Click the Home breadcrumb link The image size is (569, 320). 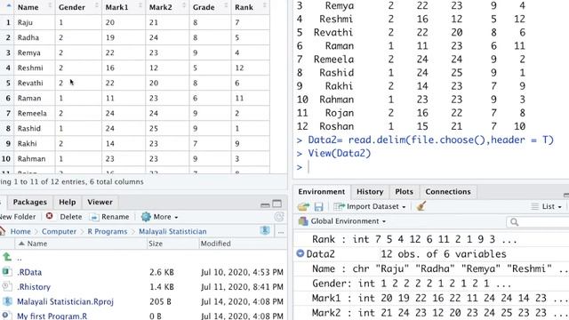(20, 231)
